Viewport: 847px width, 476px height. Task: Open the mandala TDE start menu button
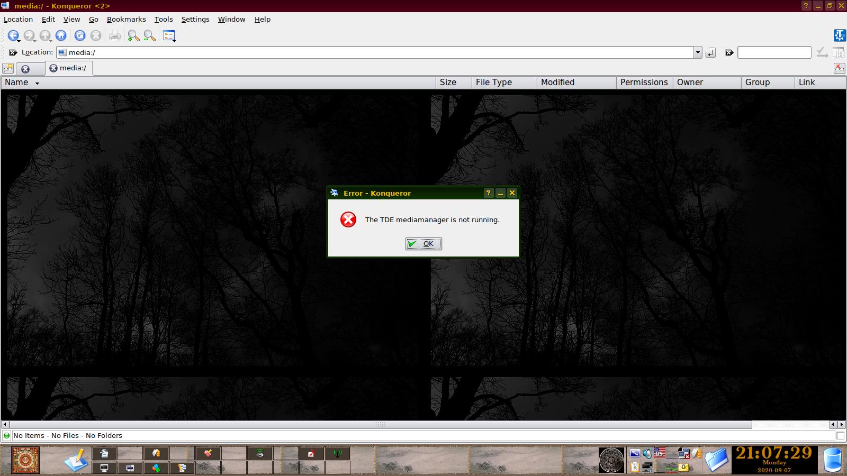(x=25, y=460)
